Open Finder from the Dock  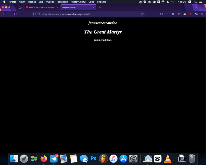(14, 159)
